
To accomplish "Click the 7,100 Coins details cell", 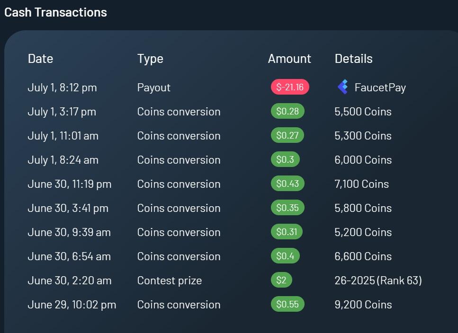I will [361, 184].
